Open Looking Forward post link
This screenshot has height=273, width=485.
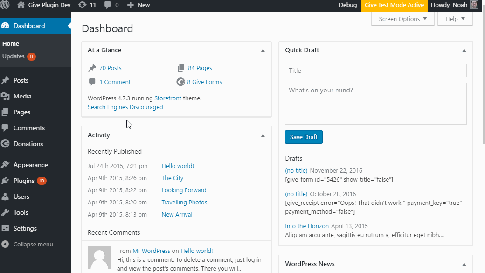click(184, 190)
